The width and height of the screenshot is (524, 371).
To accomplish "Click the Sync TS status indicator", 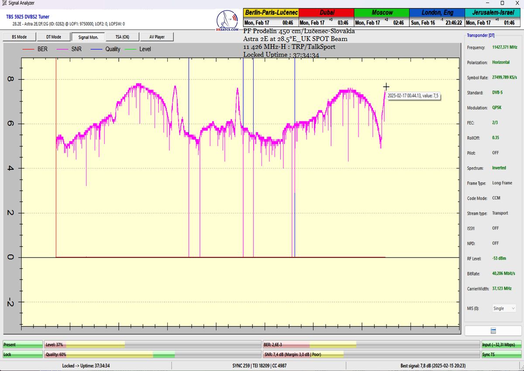I will coord(501,354).
